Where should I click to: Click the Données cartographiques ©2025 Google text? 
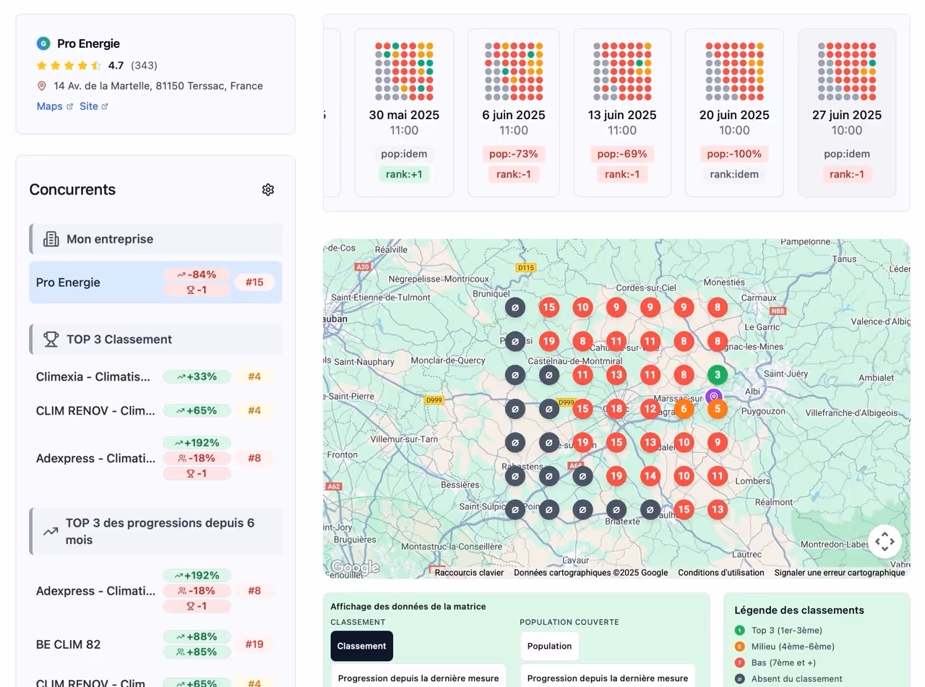[x=590, y=573]
